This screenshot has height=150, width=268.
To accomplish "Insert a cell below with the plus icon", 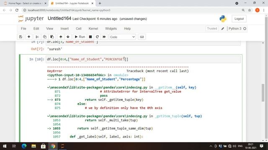I will pos(29,37).
